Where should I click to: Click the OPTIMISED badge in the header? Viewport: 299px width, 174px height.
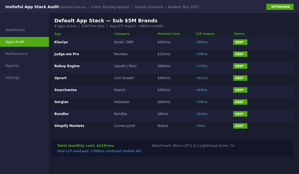point(280,7)
